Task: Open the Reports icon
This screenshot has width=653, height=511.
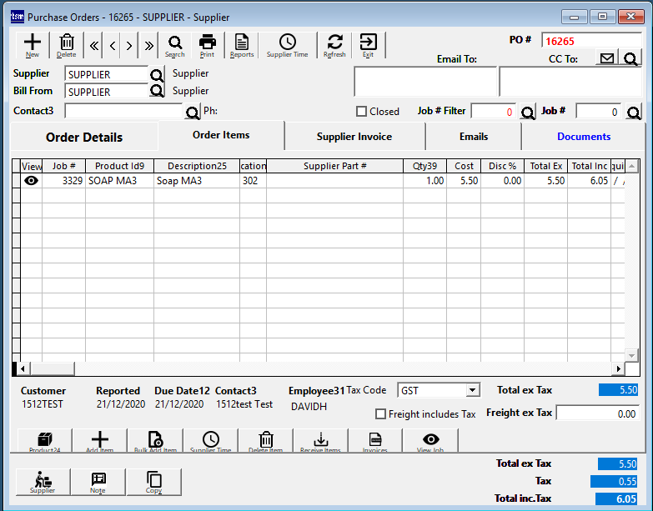Action: coord(242,45)
